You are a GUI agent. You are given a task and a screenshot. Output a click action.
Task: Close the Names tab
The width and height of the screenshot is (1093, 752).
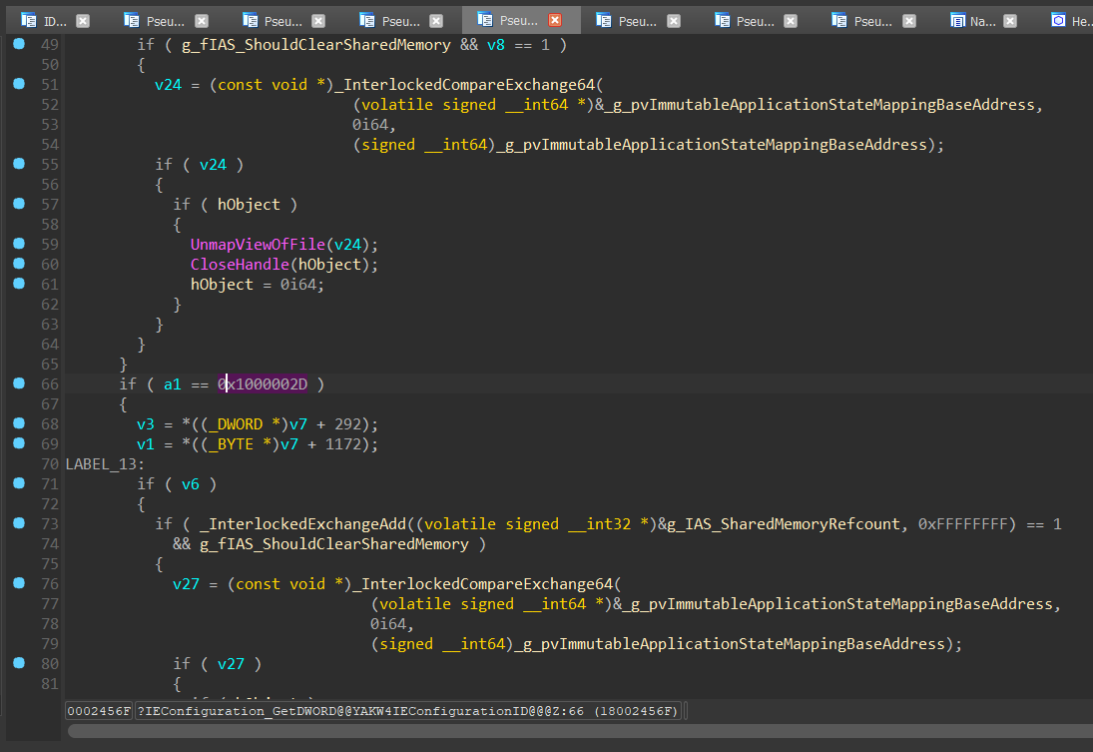(x=1008, y=20)
